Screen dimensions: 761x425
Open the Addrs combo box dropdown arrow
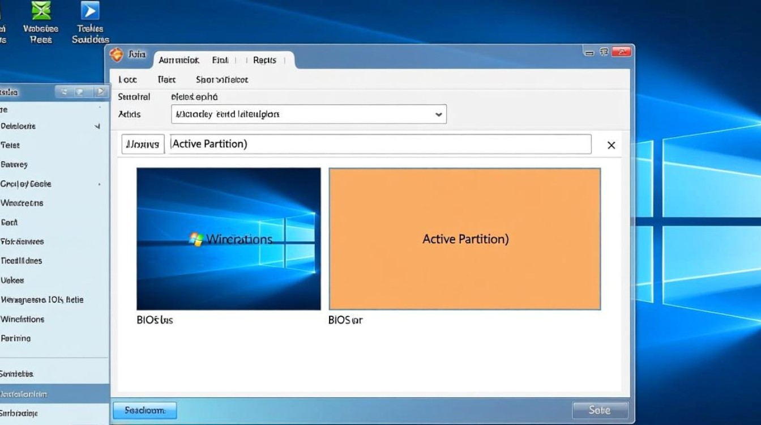tap(438, 114)
